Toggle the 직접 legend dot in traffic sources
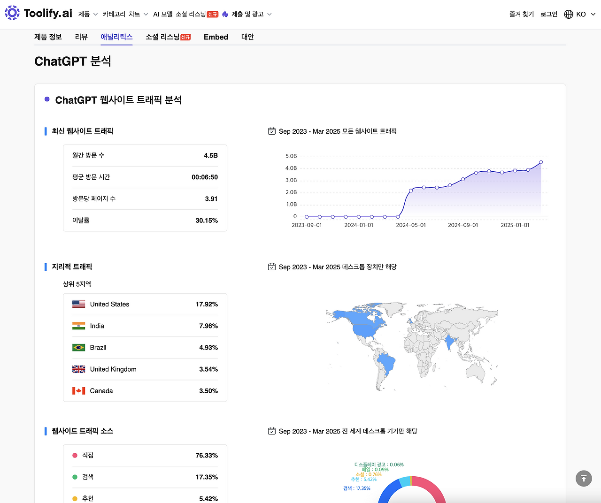This screenshot has width=601, height=503. [74, 455]
